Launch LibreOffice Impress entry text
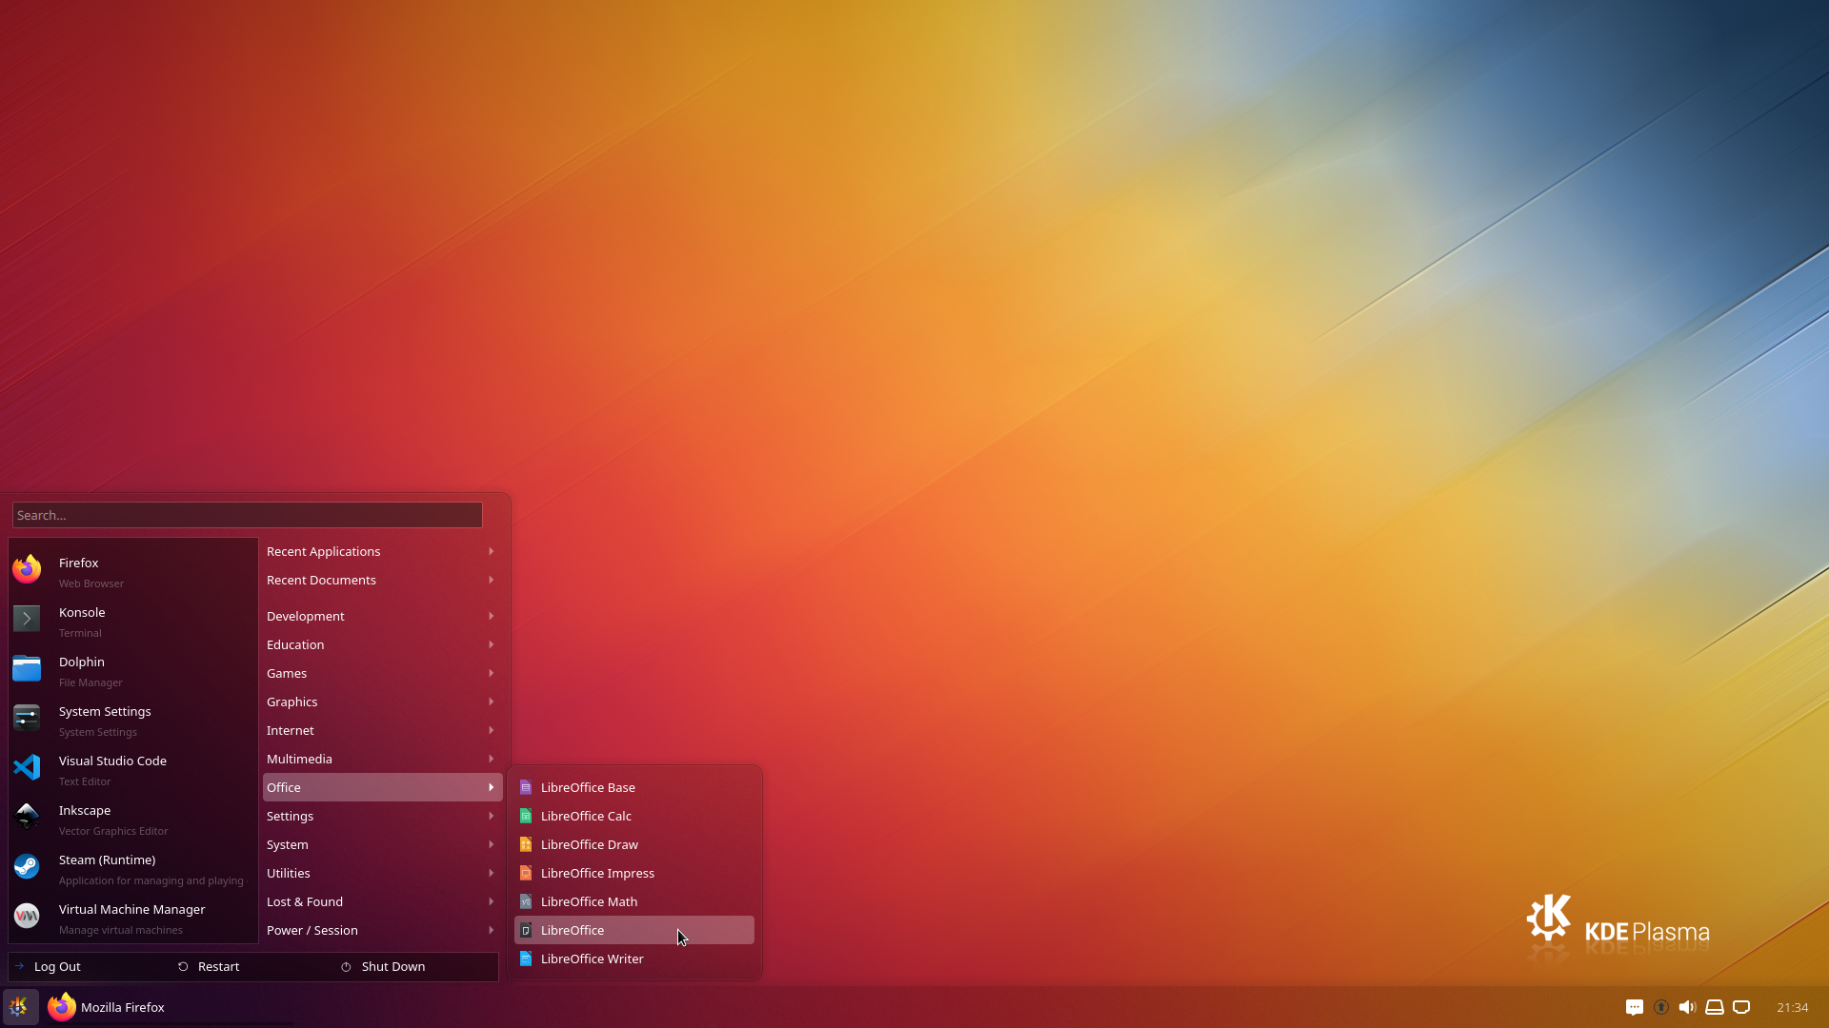This screenshot has width=1829, height=1028. pyautogui.click(x=597, y=873)
